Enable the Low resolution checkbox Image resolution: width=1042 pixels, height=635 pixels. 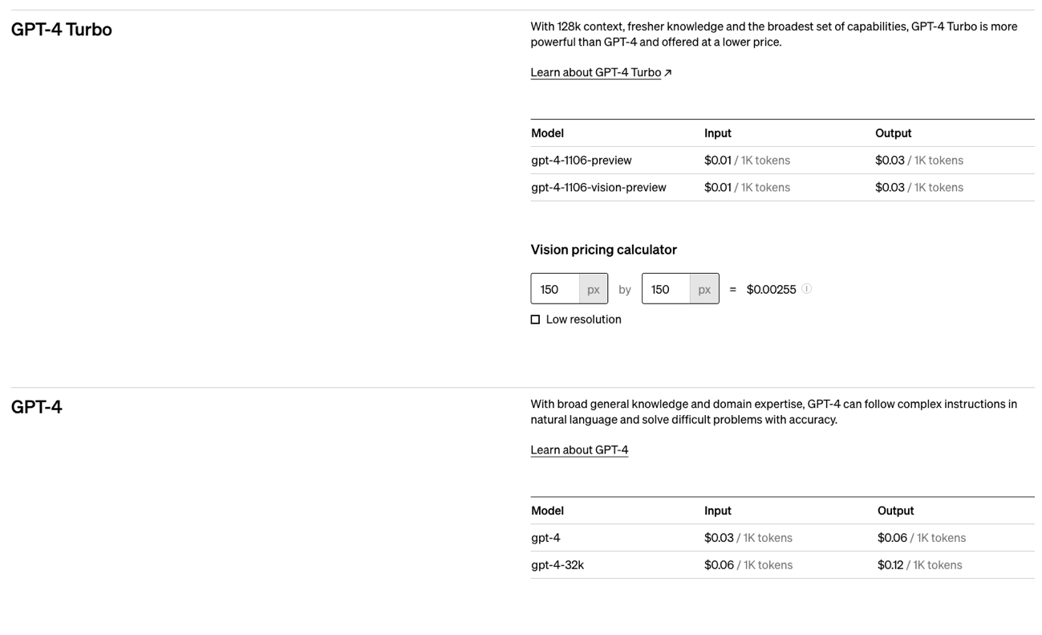point(535,320)
